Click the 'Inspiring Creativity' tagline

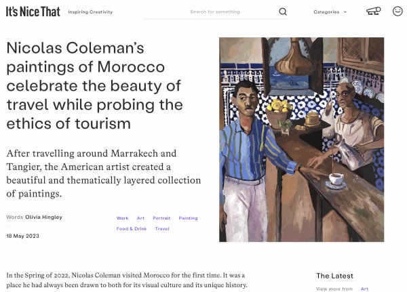(90, 12)
